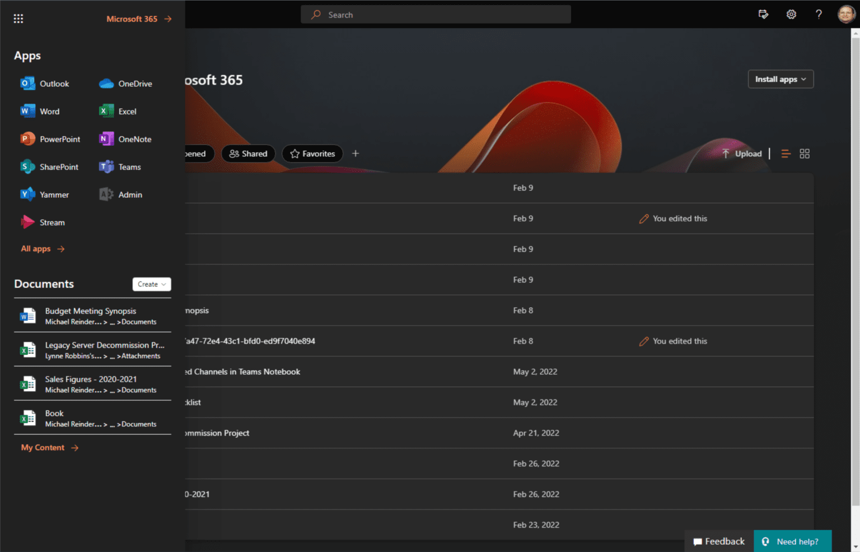Select the Favorites filter tab
The image size is (860, 552).
312,154
